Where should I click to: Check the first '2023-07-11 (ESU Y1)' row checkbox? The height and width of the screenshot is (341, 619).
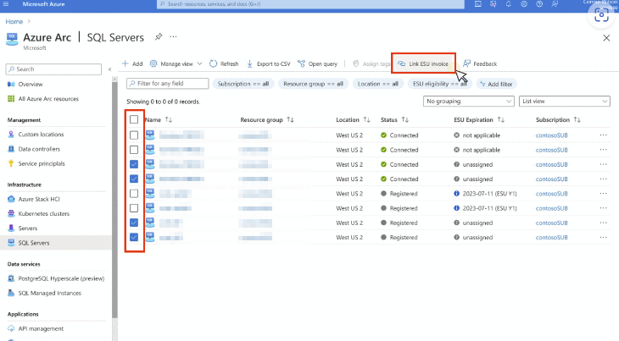(134, 193)
